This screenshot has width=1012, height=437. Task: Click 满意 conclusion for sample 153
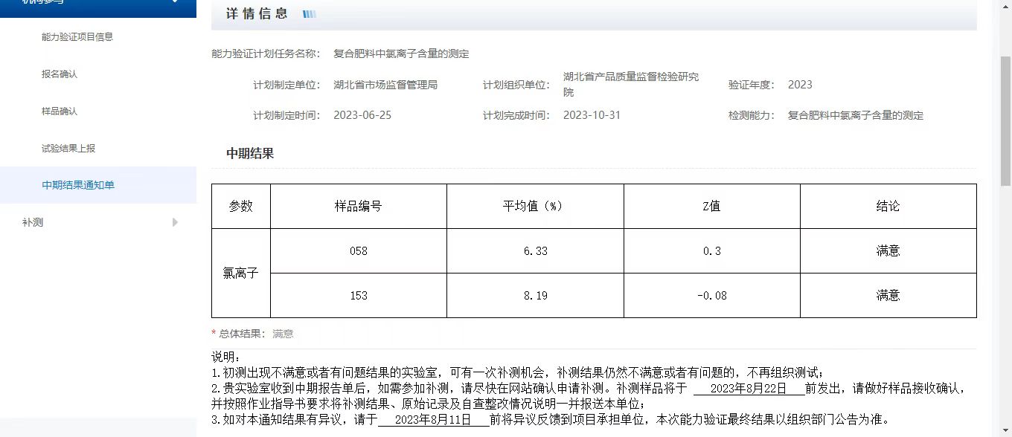tap(888, 295)
